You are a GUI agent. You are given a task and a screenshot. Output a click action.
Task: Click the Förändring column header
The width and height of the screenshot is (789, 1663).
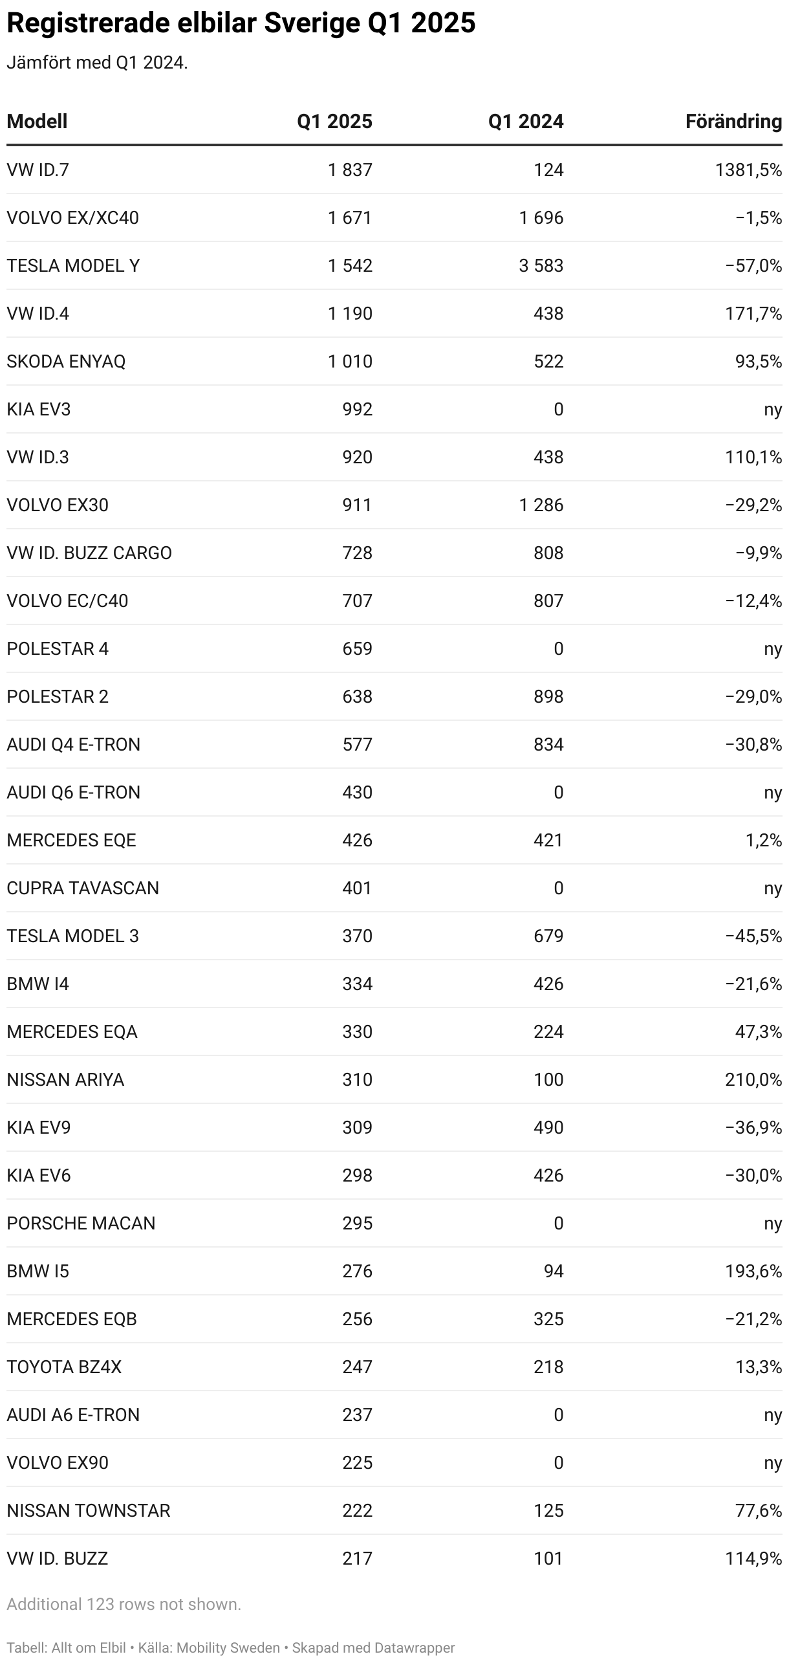coord(733,122)
